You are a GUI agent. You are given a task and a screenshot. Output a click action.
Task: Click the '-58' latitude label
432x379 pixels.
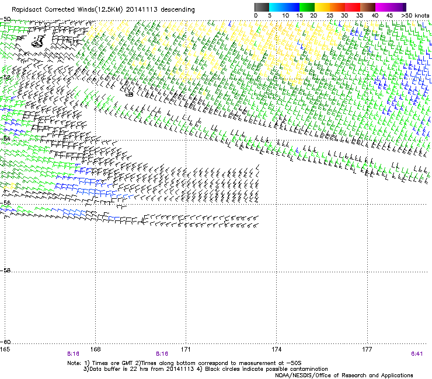click(5, 271)
